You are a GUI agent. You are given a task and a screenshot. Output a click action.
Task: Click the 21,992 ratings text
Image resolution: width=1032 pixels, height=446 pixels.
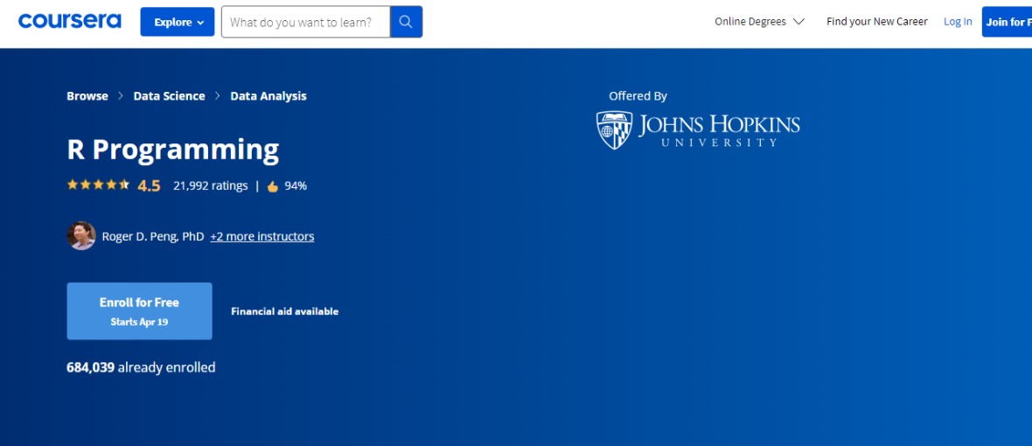coord(211,185)
